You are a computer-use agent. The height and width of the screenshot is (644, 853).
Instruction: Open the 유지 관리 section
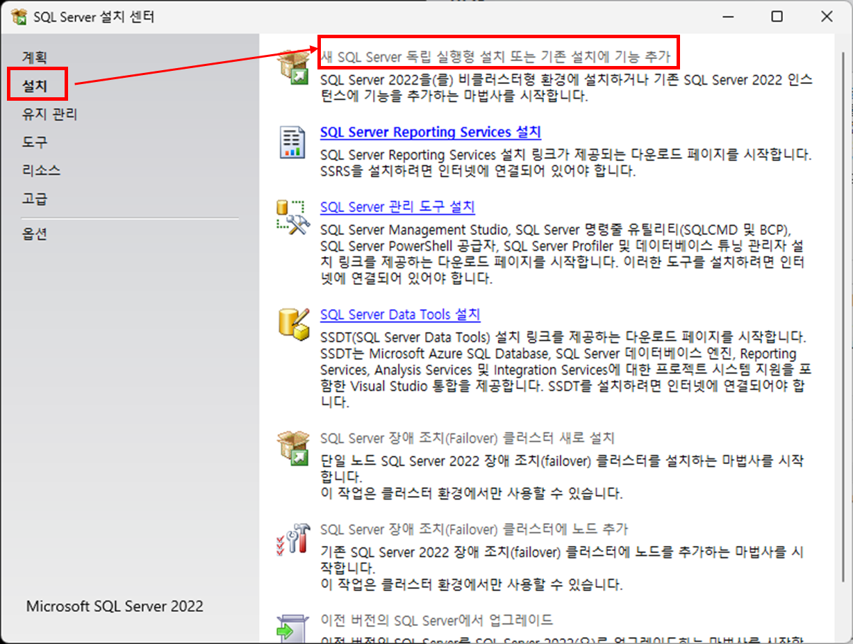click(49, 115)
